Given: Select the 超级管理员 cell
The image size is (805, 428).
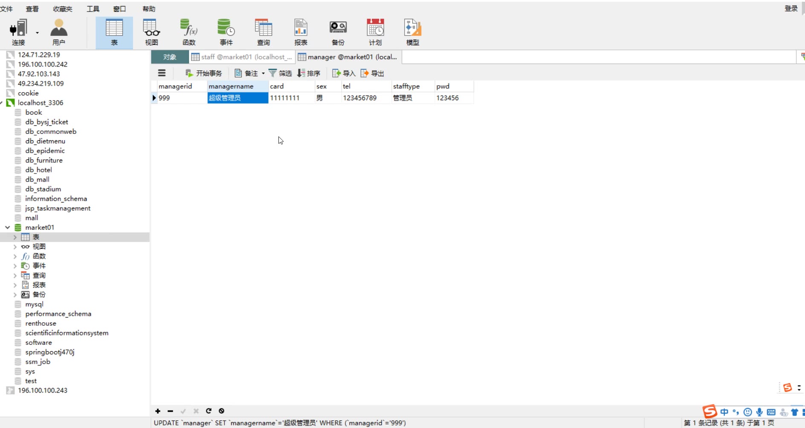Looking at the screenshot, I should [x=238, y=98].
